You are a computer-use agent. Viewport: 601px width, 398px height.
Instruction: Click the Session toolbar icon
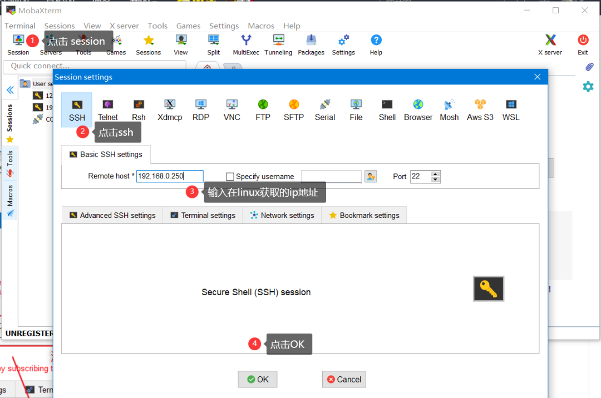click(x=18, y=45)
